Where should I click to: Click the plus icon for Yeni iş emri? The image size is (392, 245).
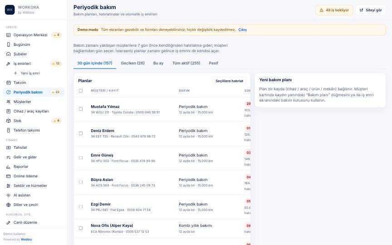click(x=15, y=73)
